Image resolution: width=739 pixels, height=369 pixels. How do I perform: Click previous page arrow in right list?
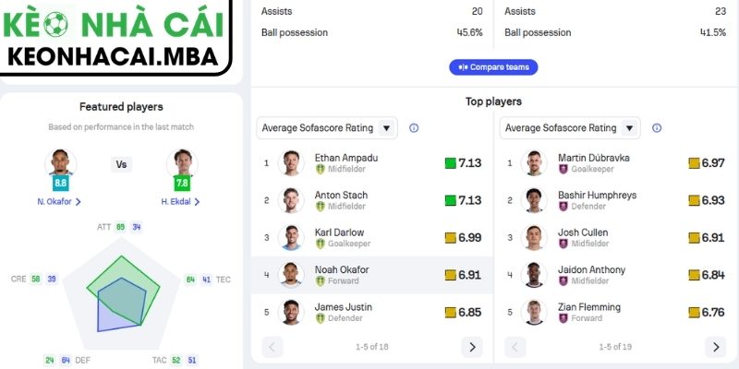[x=515, y=347]
